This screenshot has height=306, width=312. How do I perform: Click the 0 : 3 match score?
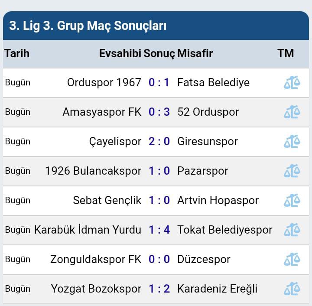159,112
